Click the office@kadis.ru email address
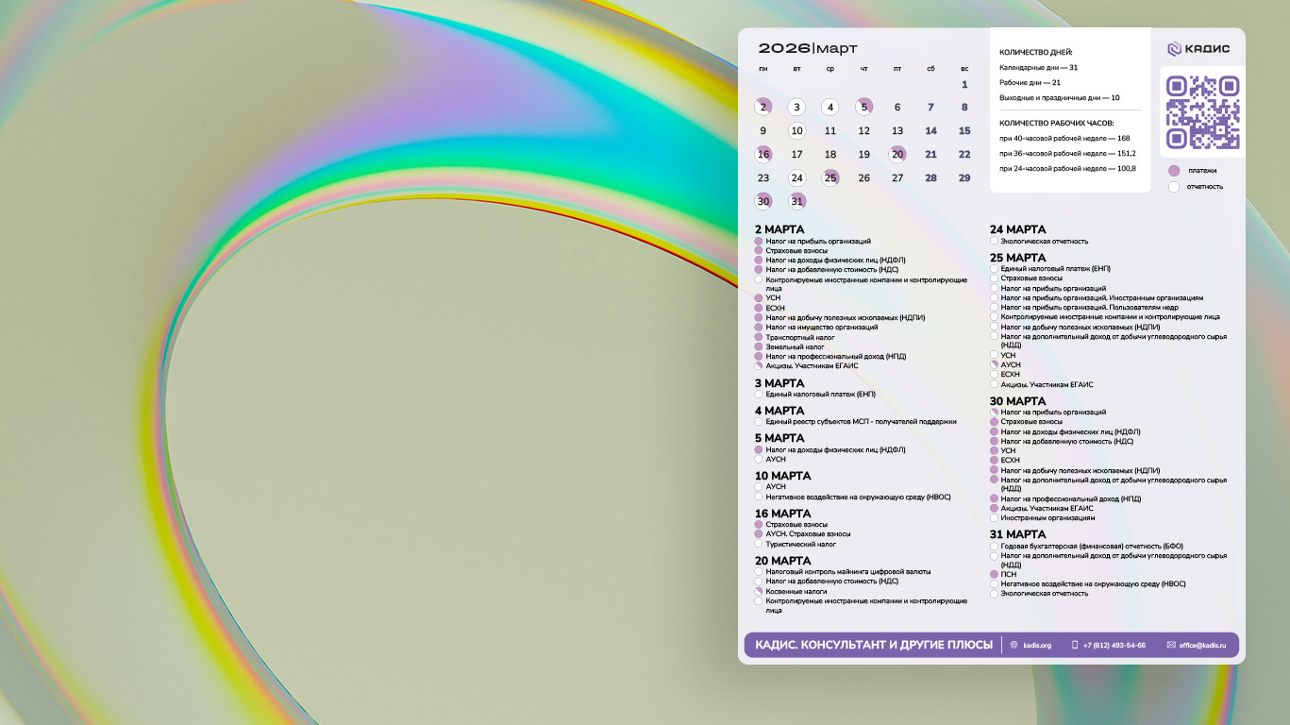This screenshot has width=1290, height=725. [1202, 646]
